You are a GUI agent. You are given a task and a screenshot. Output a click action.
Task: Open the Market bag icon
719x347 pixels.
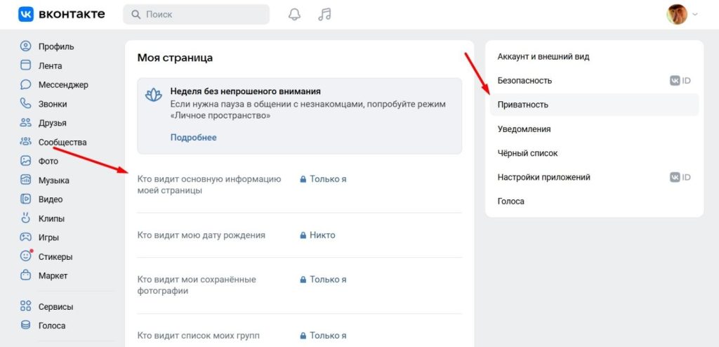point(26,275)
